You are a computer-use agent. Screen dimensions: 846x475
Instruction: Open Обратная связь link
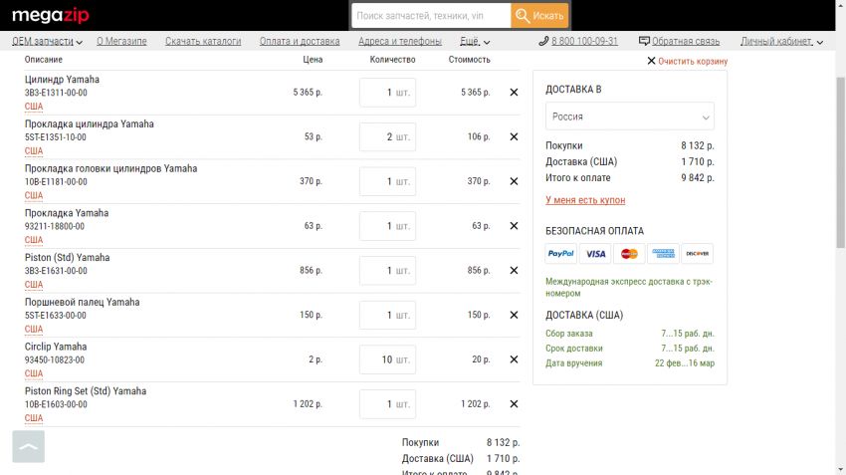pos(686,41)
